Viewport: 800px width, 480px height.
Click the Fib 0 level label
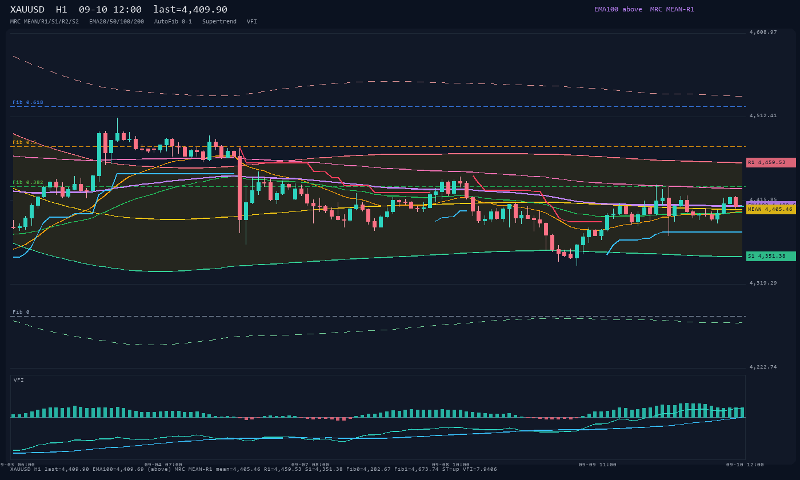21,312
